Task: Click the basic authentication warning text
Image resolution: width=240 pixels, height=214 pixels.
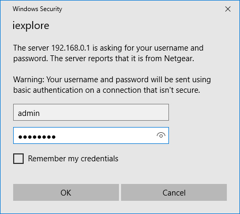Action: tap(112, 85)
